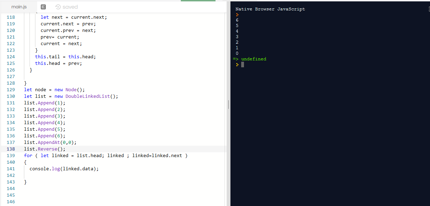Click the fullscreen icon in console corner
The width and height of the screenshot is (430, 206).
coord(428,9)
